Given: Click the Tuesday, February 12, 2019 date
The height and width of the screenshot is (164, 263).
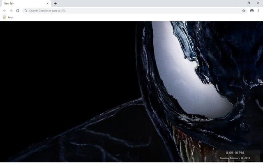Looking at the screenshot, I should tap(235, 158).
